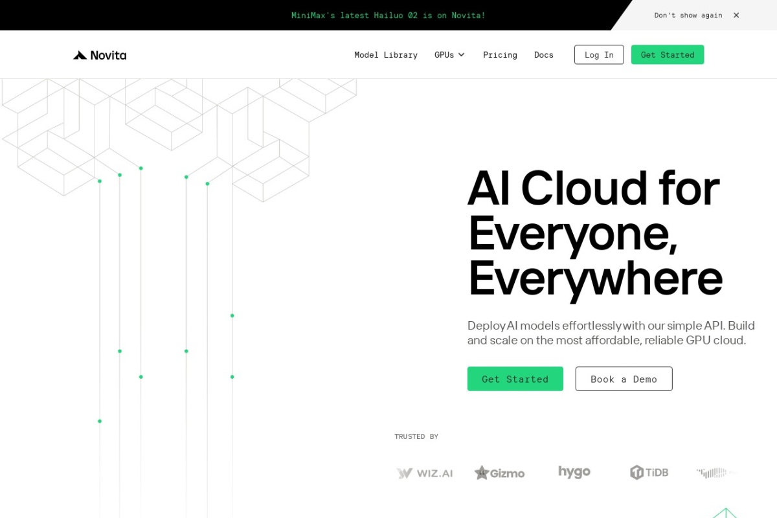Click the Novita logo in the navbar
The image size is (777, 518).
pos(99,54)
